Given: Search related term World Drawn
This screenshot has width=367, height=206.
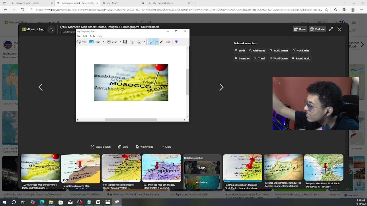Looking at the screenshot, I should (x=278, y=58).
